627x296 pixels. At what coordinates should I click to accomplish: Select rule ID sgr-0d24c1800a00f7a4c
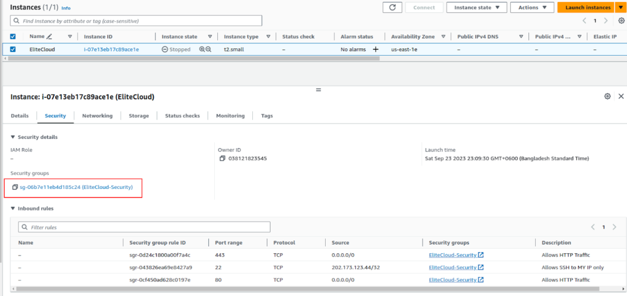[160, 255]
